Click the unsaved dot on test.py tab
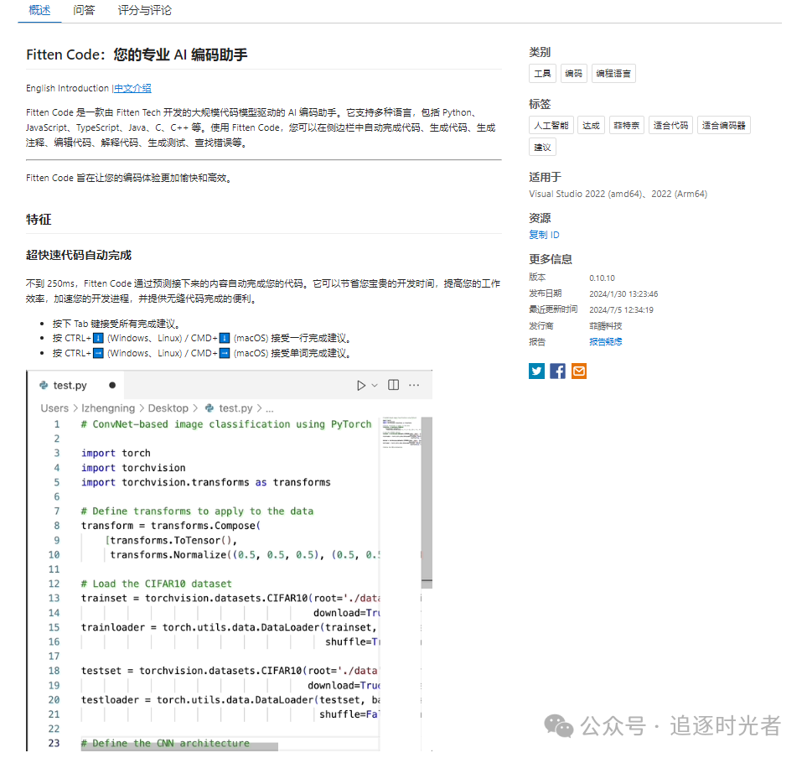807x758 pixels. (112, 385)
